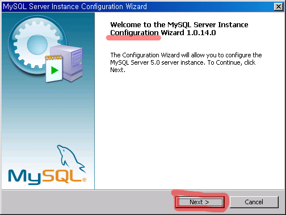Click the paragraph starting 'The Configuration Wizard will allow'
The image size is (286, 215).
point(186,62)
